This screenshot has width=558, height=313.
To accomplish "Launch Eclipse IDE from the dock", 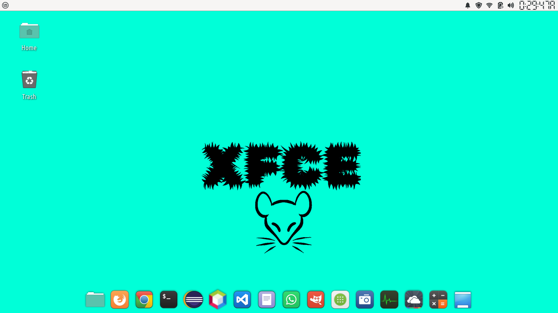I will click(x=193, y=300).
